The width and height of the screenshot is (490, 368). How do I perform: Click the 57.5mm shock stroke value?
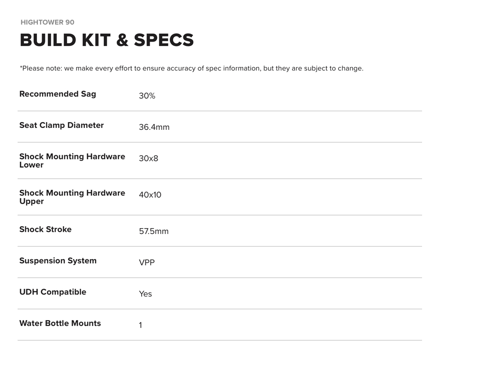pos(154,231)
